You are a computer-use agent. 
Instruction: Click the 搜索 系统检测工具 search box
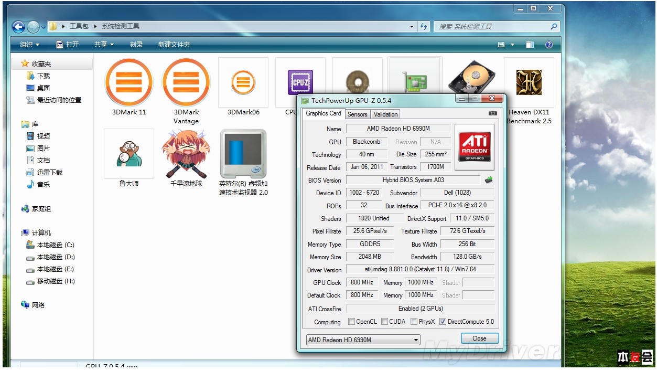(x=492, y=26)
